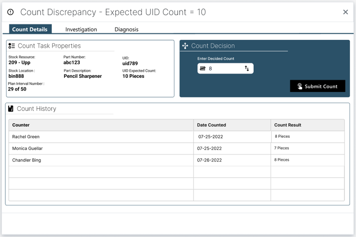
Task: Click the Date Counted column header
Action: coord(211,125)
